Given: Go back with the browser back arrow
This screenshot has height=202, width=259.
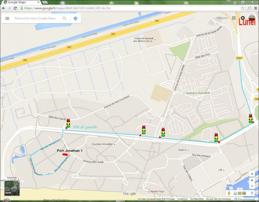Looking at the screenshot, I should (x=4, y=8).
